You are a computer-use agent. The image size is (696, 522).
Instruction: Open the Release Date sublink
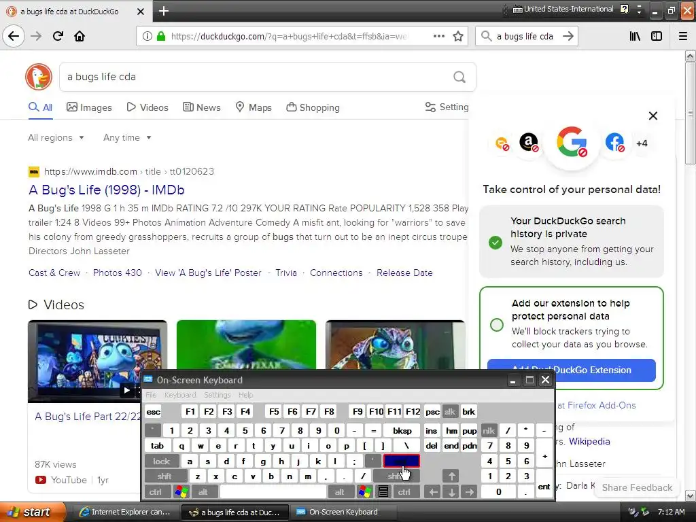pyautogui.click(x=404, y=273)
